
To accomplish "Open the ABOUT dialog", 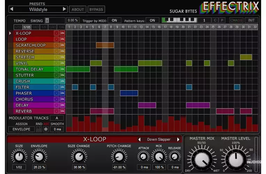I will [78, 9].
